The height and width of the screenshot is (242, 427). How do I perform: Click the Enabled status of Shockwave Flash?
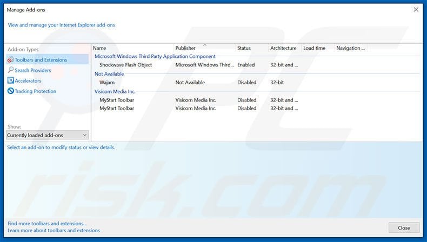coord(246,65)
